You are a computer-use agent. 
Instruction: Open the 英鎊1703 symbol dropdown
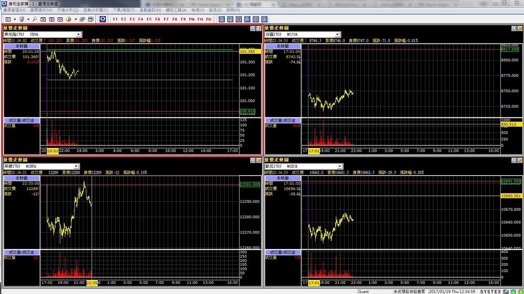[76, 166]
